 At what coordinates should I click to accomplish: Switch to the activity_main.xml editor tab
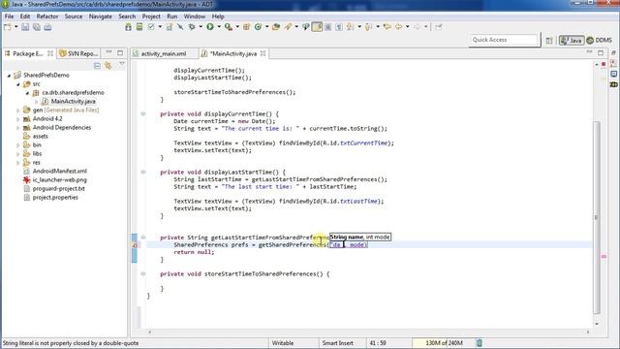[x=164, y=53]
